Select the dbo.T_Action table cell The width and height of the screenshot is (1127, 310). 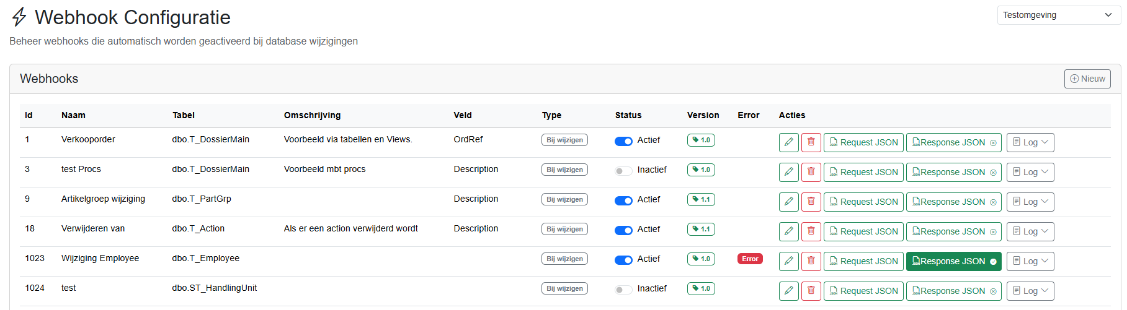click(198, 228)
